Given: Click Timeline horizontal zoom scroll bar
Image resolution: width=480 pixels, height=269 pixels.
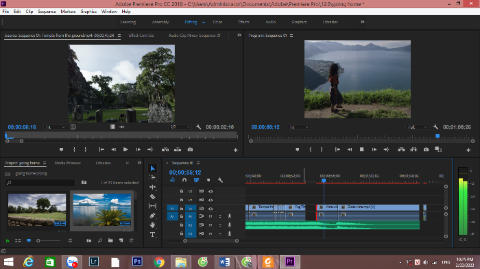Looking at the screenshot, I should click(x=211, y=241).
